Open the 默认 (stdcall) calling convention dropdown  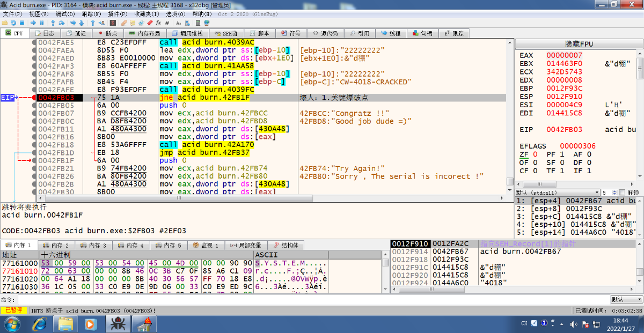click(557, 193)
